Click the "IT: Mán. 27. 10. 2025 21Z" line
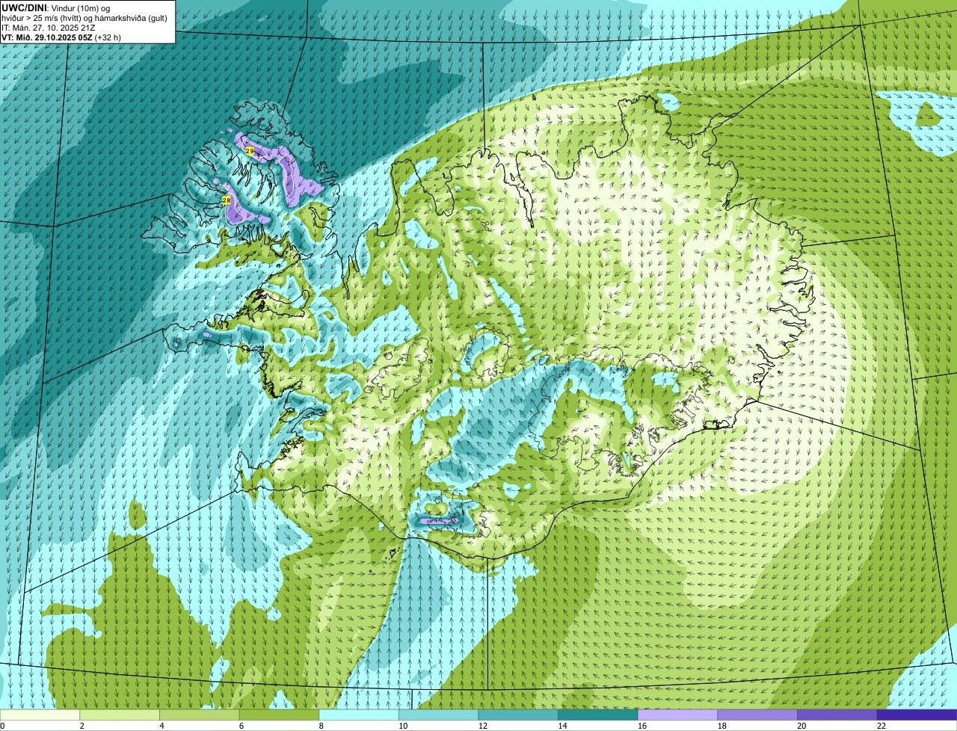The height and width of the screenshot is (731, 957). [49, 27]
